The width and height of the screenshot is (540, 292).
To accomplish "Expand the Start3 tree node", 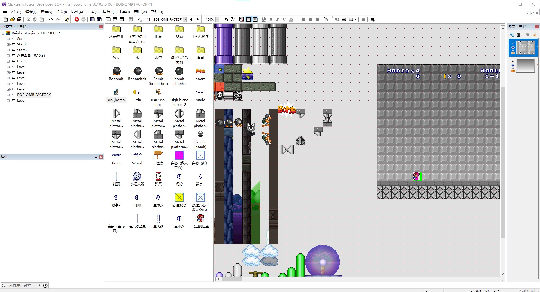I will 8,50.
